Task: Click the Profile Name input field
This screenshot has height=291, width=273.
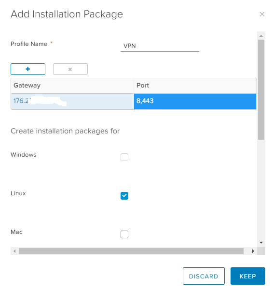Action: pos(160,46)
